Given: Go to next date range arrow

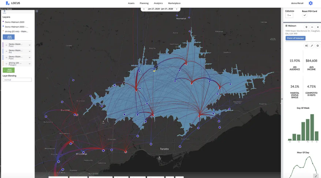Looking at the screenshot, I should click(x=177, y=9).
